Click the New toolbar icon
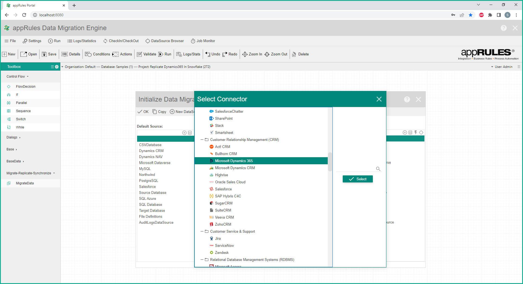 tap(9, 54)
